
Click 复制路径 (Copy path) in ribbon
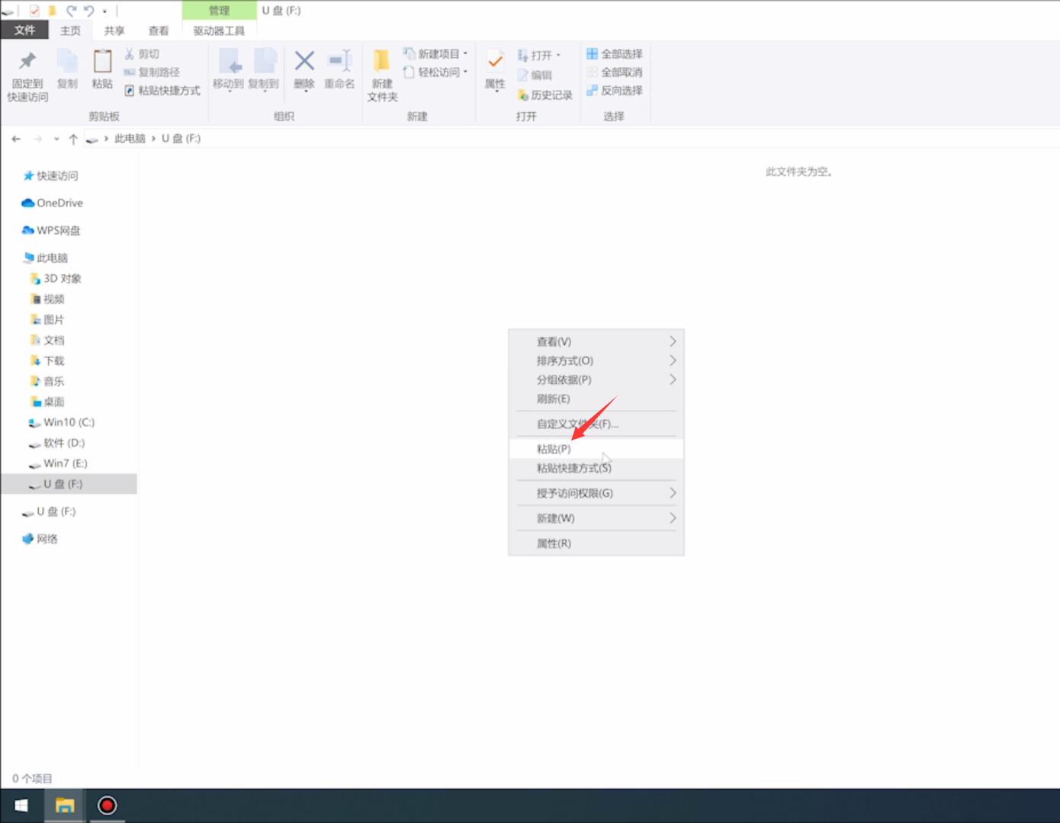152,72
